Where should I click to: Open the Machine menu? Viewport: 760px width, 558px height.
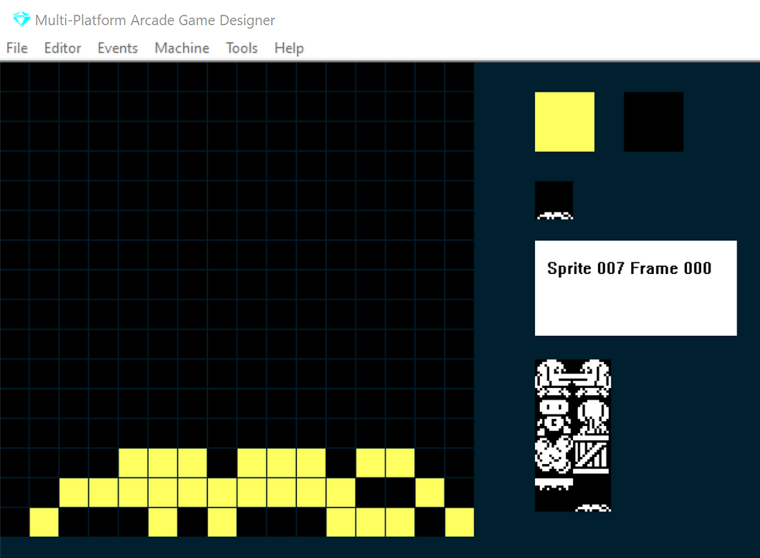click(x=181, y=48)
